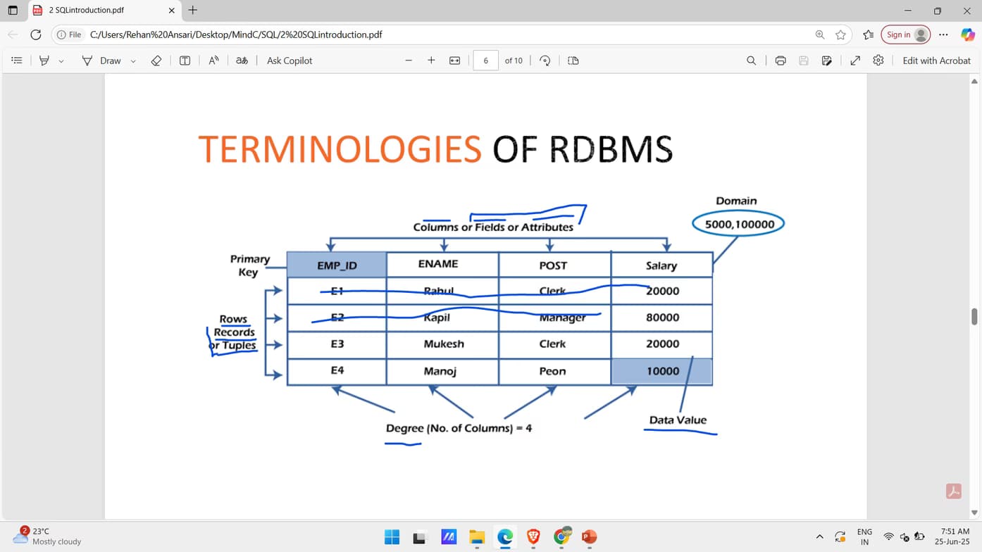Toggle fit to width view
Image resolution: width=982 pixels, height=552 pixels.
tap(454, 61)
